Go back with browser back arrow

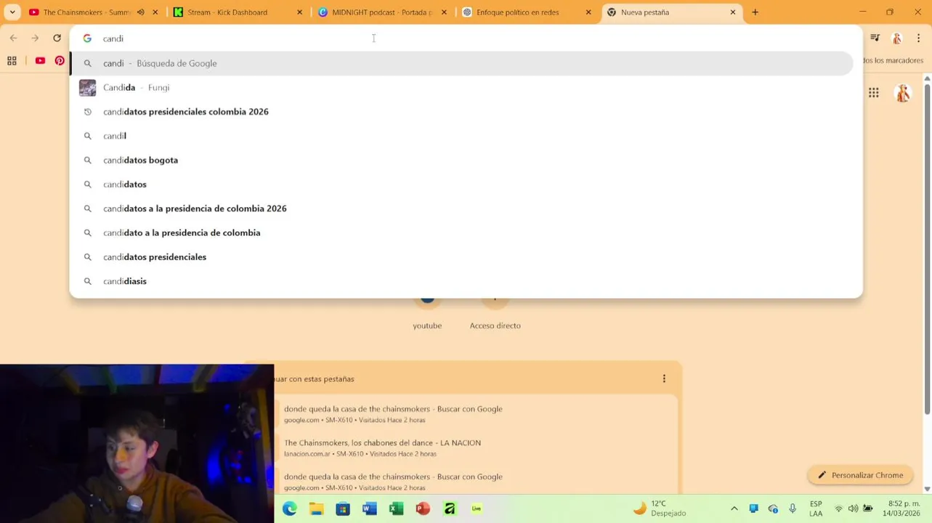tap(13, 38)
